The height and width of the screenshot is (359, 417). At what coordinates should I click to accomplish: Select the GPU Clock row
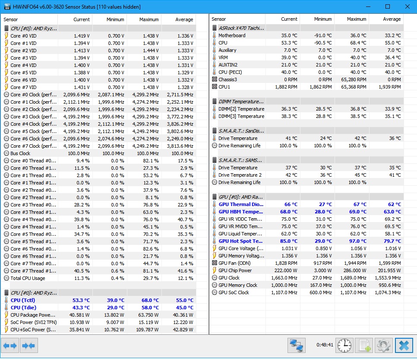(307, 278)
